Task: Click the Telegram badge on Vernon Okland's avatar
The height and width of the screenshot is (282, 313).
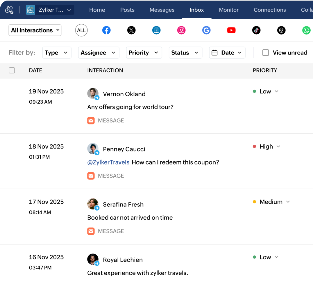Action: click(x=97, y=98)
